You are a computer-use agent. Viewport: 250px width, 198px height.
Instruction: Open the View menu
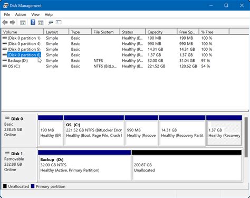[35, 15]
